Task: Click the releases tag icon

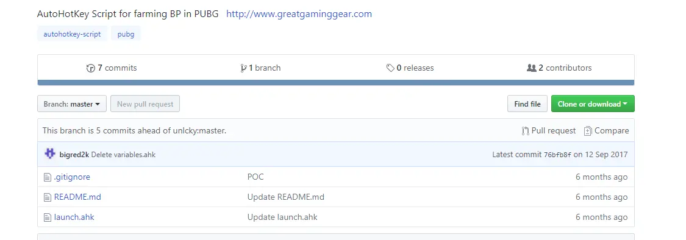Action: point(390,68)
